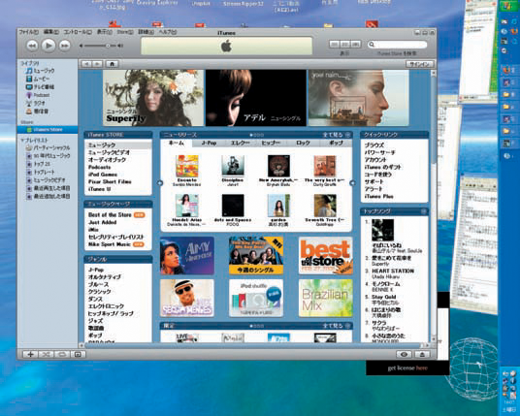The height and width of the screenshot is (416, 520).
Task: Click the Yael Naim banner
Action: pos(359,98)
